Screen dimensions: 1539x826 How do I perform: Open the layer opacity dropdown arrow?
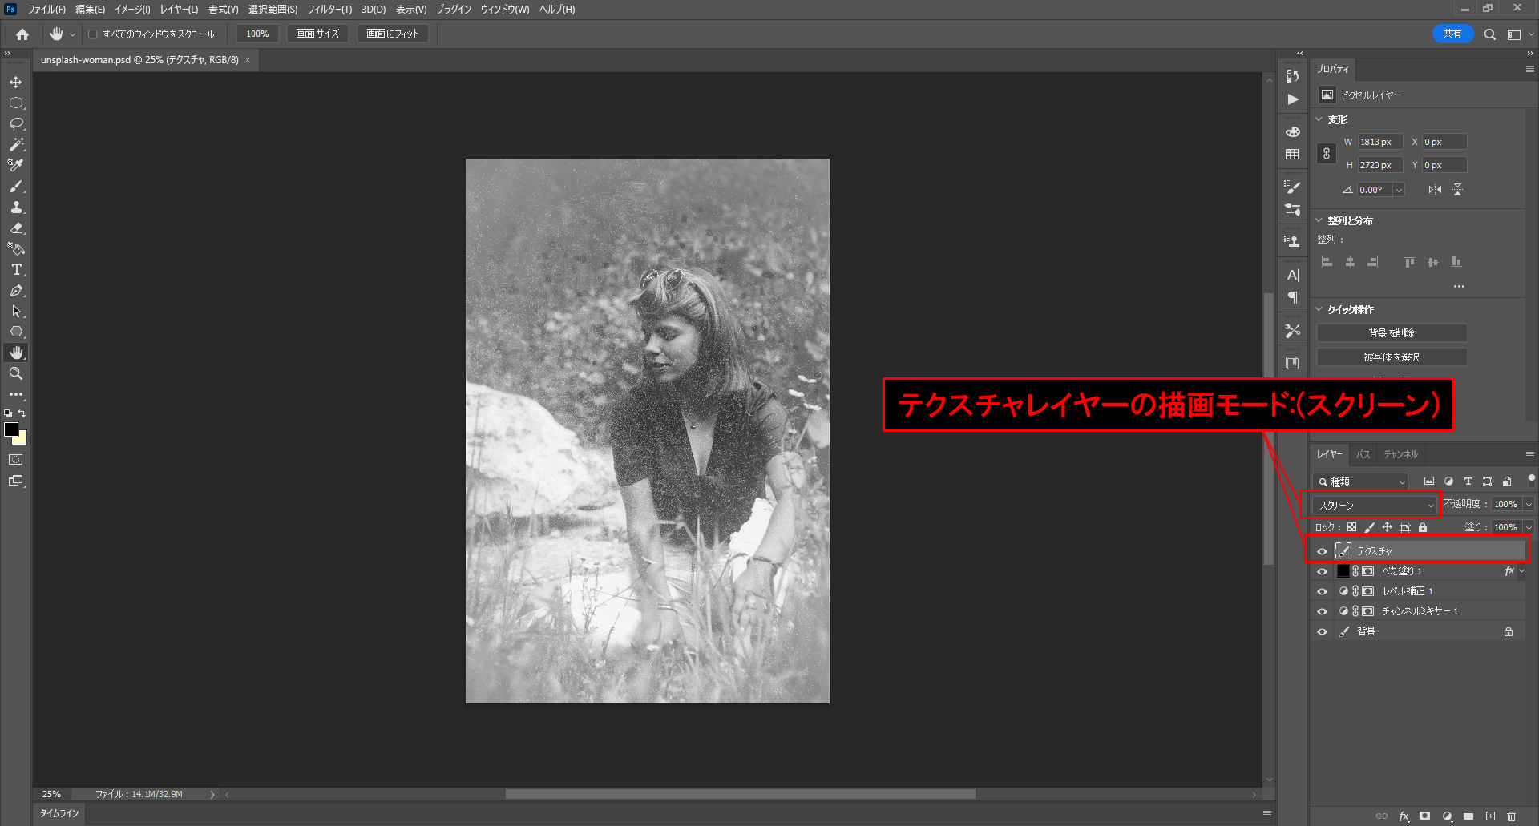pyautogui.click(x=1529, y=504)
